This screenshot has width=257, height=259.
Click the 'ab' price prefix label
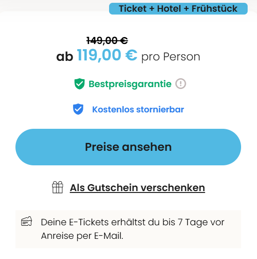pos(65,57)
